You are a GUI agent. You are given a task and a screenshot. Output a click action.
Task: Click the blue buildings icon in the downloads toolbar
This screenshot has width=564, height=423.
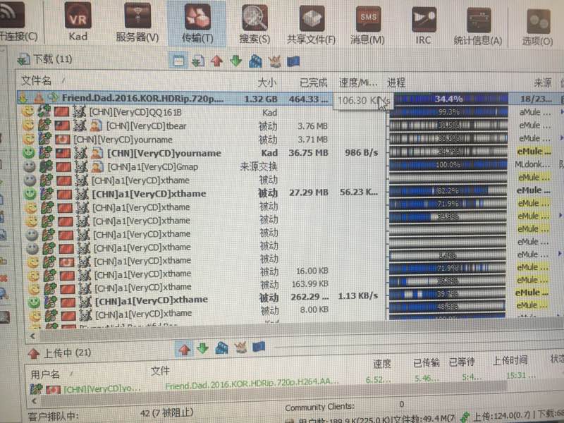tap(255, 61)
